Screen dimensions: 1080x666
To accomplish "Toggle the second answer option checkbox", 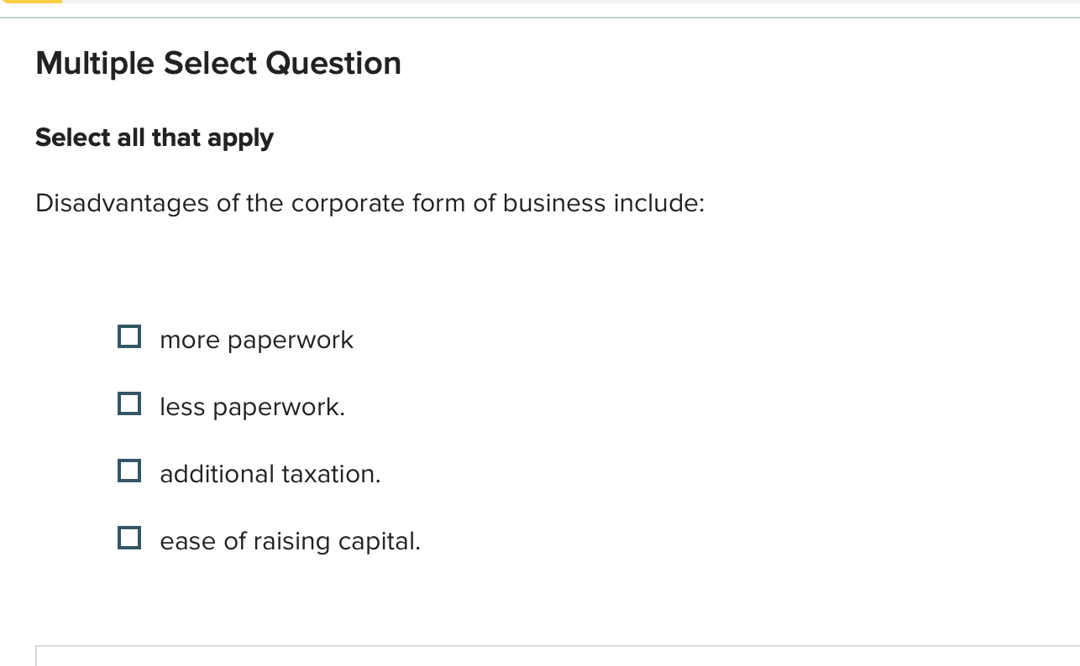I will pos(129,403).
